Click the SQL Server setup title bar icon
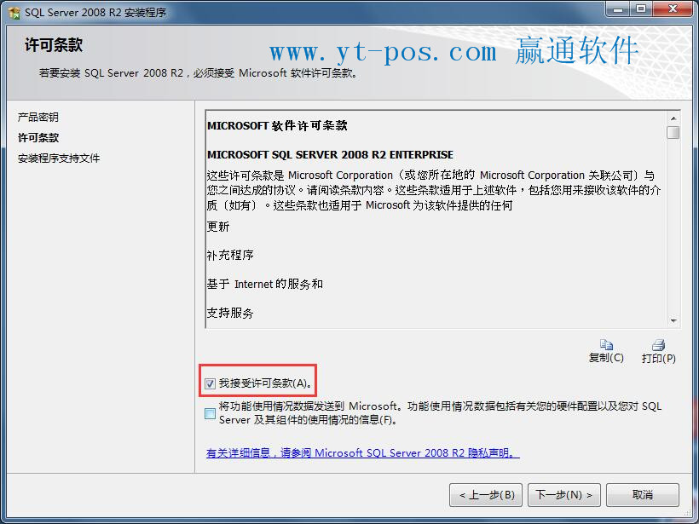The image size is (699, 524). (x=14, y=13)
